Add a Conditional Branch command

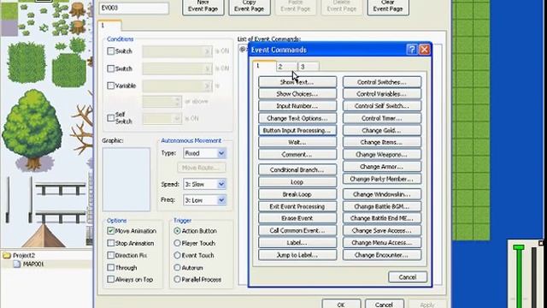(297, 169)
